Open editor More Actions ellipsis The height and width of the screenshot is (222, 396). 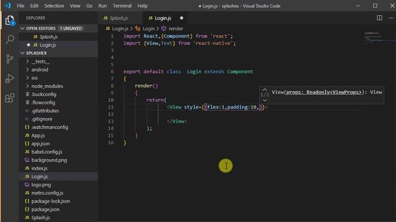(391, 18)
